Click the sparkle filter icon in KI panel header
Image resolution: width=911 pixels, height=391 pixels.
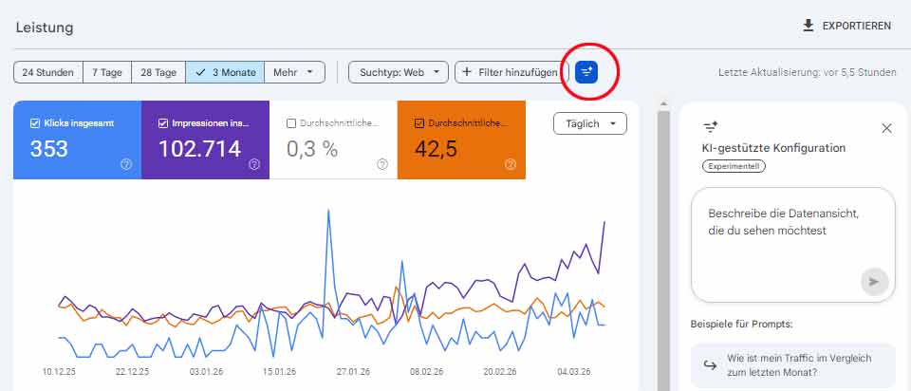(x=710, y=126)
